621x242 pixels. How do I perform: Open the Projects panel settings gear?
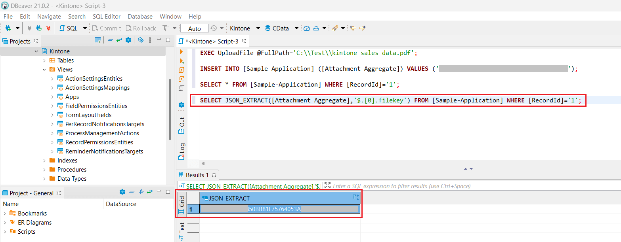coord(128,40)
